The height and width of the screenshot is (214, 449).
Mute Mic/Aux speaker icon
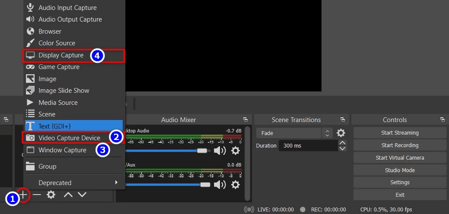tap(220, 185)
